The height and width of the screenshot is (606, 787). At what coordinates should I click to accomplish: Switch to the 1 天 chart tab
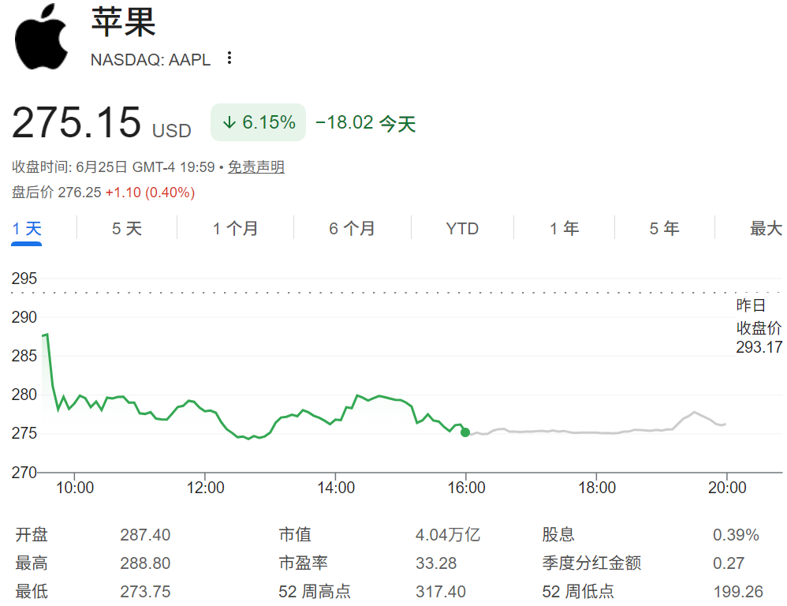[x=27, y=229]
